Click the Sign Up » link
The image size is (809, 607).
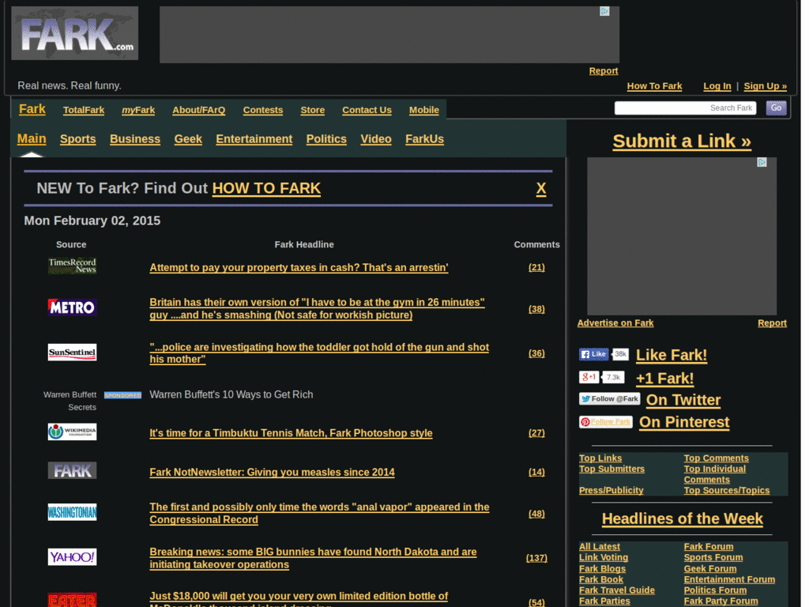(x=765, y=86)
